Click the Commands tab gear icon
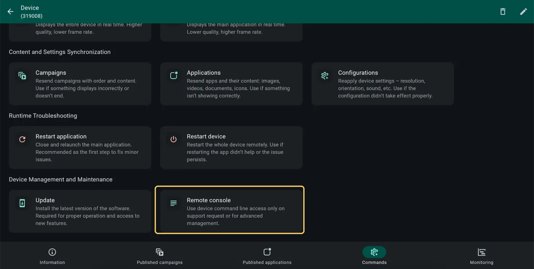The image size is (534, 269). click(x=374, y=252)
